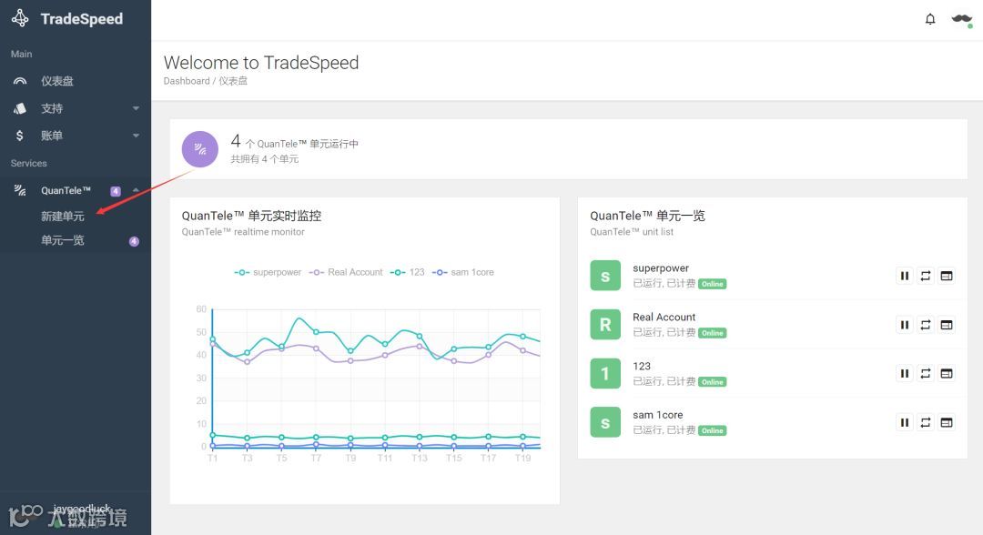The width and height of the screenshot is (983, 535).
Task: Open the mustache user avatar menu
Action: click(x=961, y=19)
